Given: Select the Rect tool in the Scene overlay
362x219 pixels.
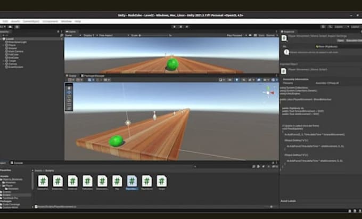Looking at the screenshot, I should 69,104.
